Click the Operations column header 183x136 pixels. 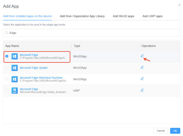(149, 46)
